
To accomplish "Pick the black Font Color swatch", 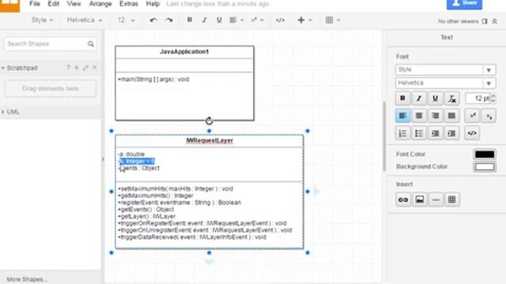I will (485, 154).
